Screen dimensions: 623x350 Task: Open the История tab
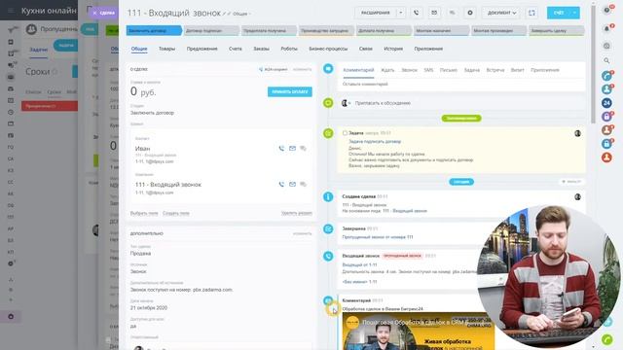pyautogui.click(x=393, y=49)
